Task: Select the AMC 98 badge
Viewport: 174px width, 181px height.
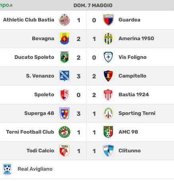Action: (x=108, y=132)
